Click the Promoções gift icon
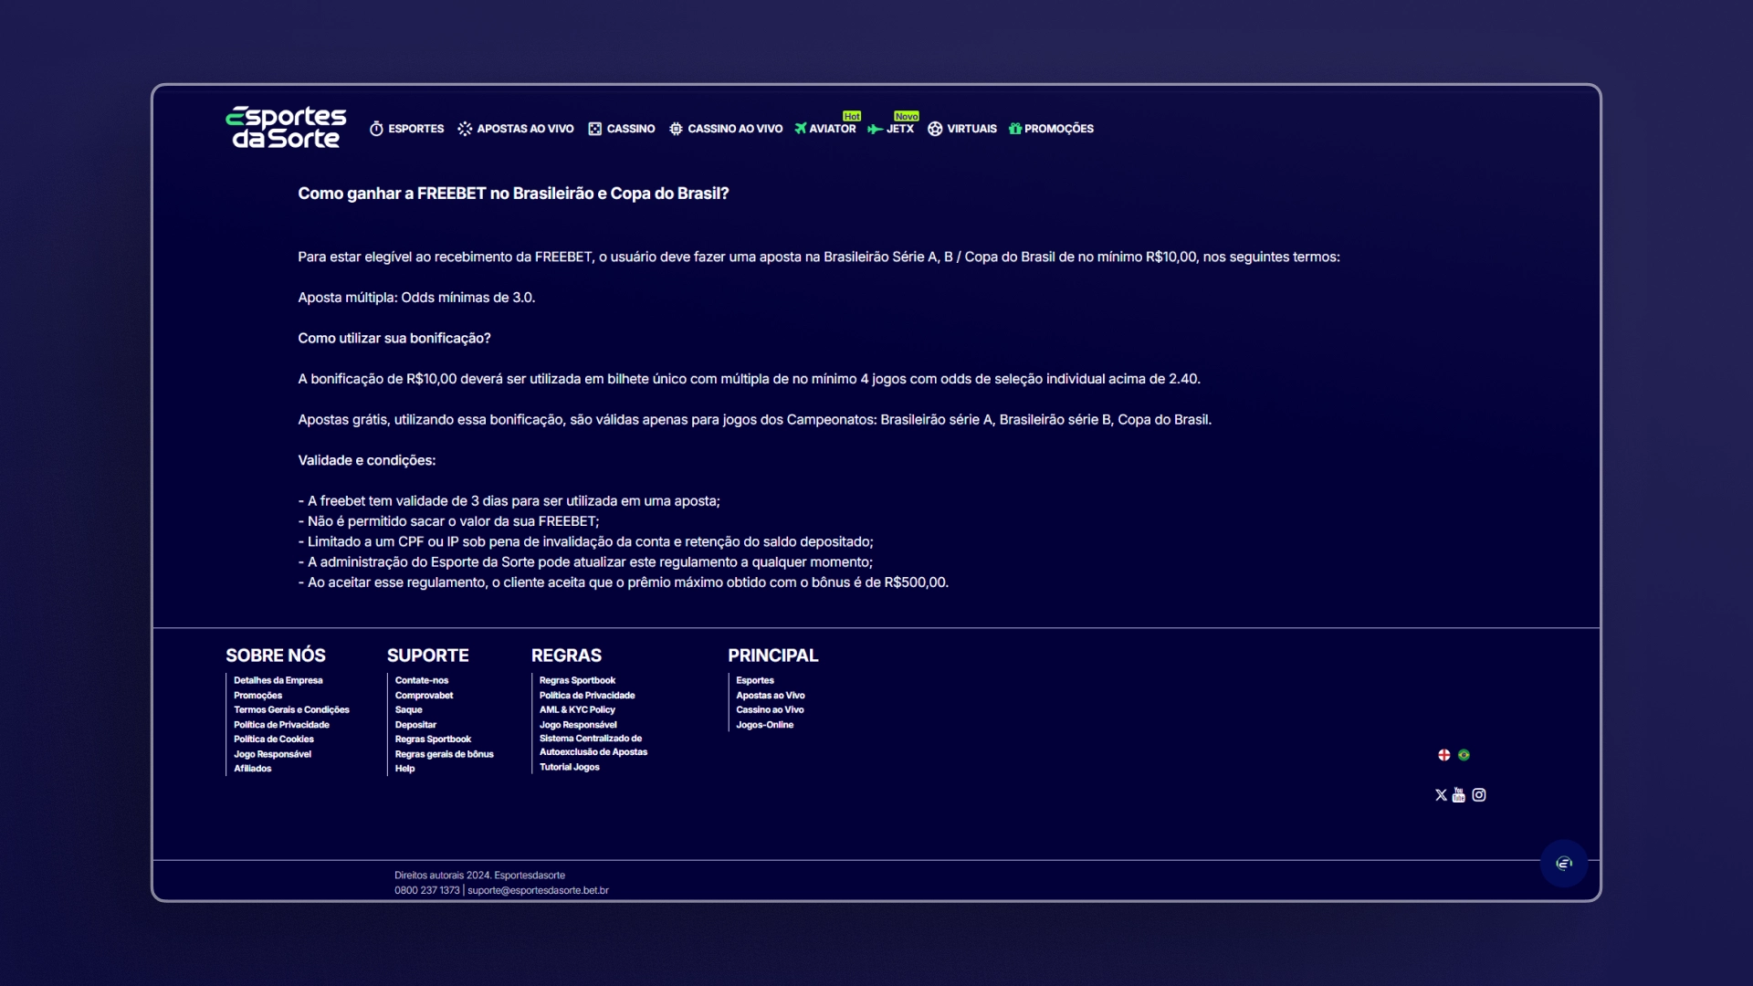Image resolution: width=1753 pixels, height=986 pixels. (x=1015, y=129)
